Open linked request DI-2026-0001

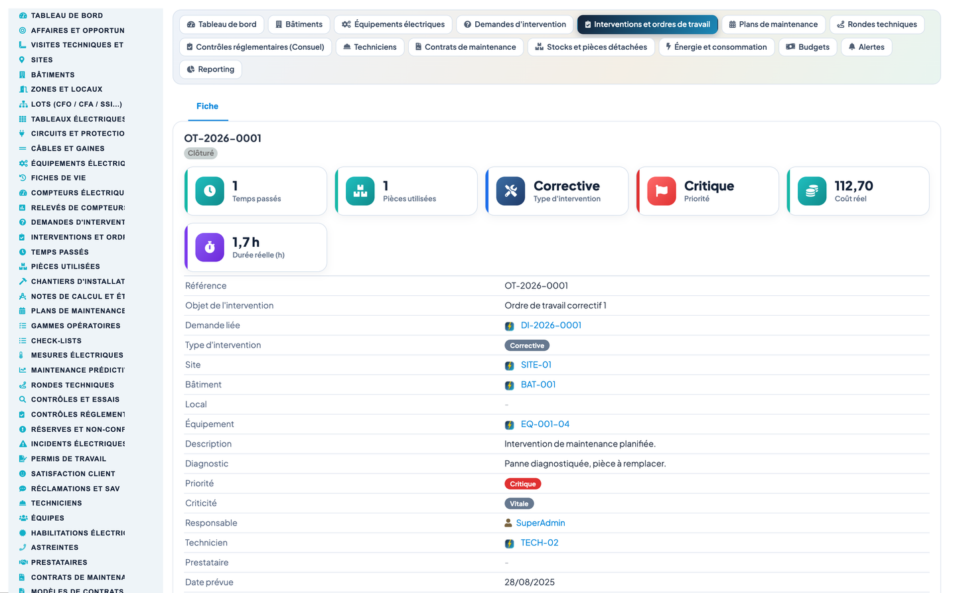(551, 326)
